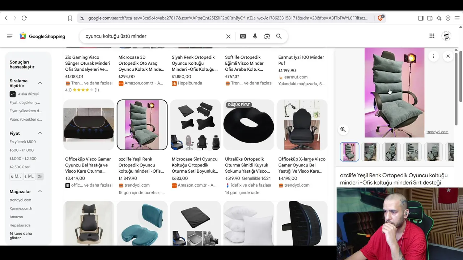The width and height of the screenshot is (463, 260).
Task: Sort by Puan: Yüksekten düşüğe
Action: (x=26, y=119)
